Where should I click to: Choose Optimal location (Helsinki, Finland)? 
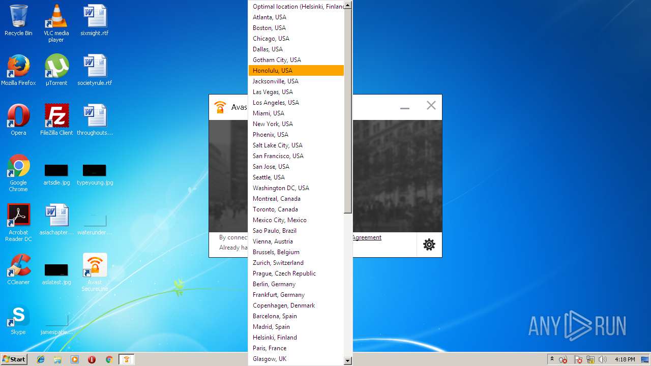296,7
